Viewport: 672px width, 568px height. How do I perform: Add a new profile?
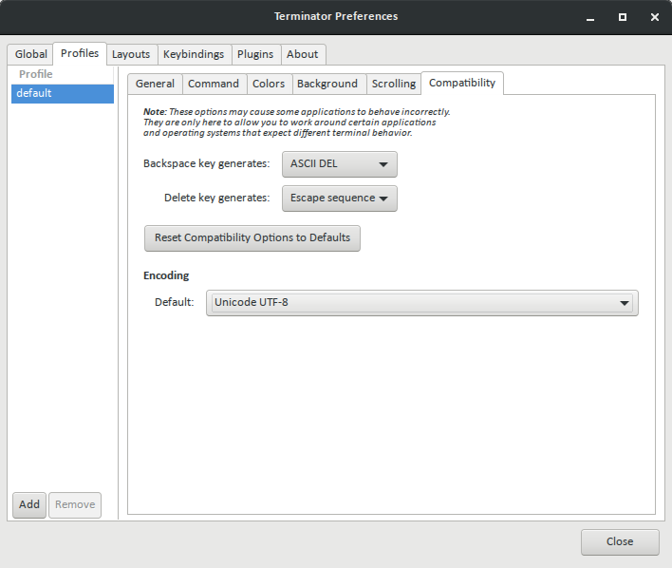(29, 505)
